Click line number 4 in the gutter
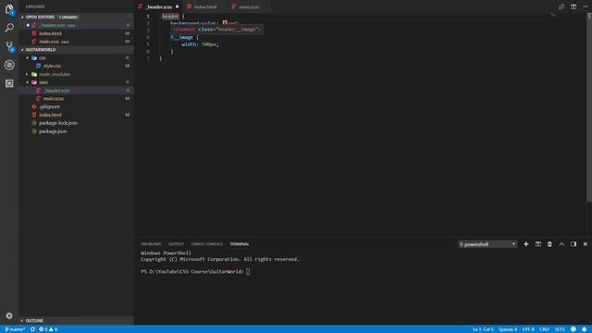Image resolution: width=592 pixels, height=333 pixels. tap(148, 37)
